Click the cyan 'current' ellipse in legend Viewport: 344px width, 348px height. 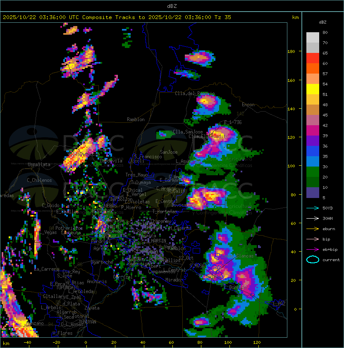(313, 260)
